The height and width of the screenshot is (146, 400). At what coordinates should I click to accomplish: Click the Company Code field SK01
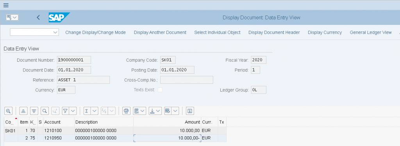point(168,60)
